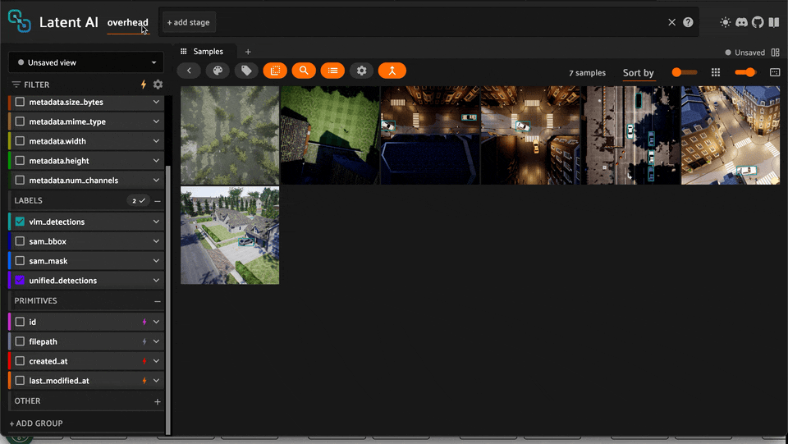The image size is (788, 444).
Task: Click the split panel icon next to Unsaved
Action: coord(775,53)
